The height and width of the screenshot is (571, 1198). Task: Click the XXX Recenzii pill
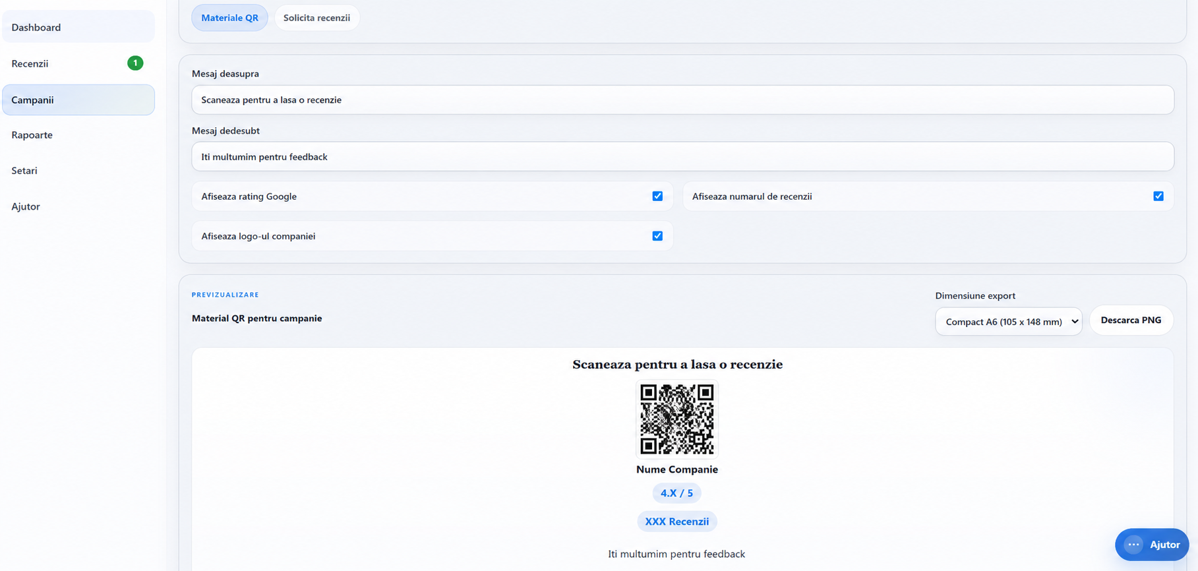(677, 522)
